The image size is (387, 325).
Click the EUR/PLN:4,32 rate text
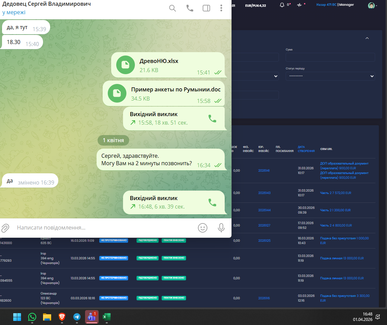pos(256,5)
